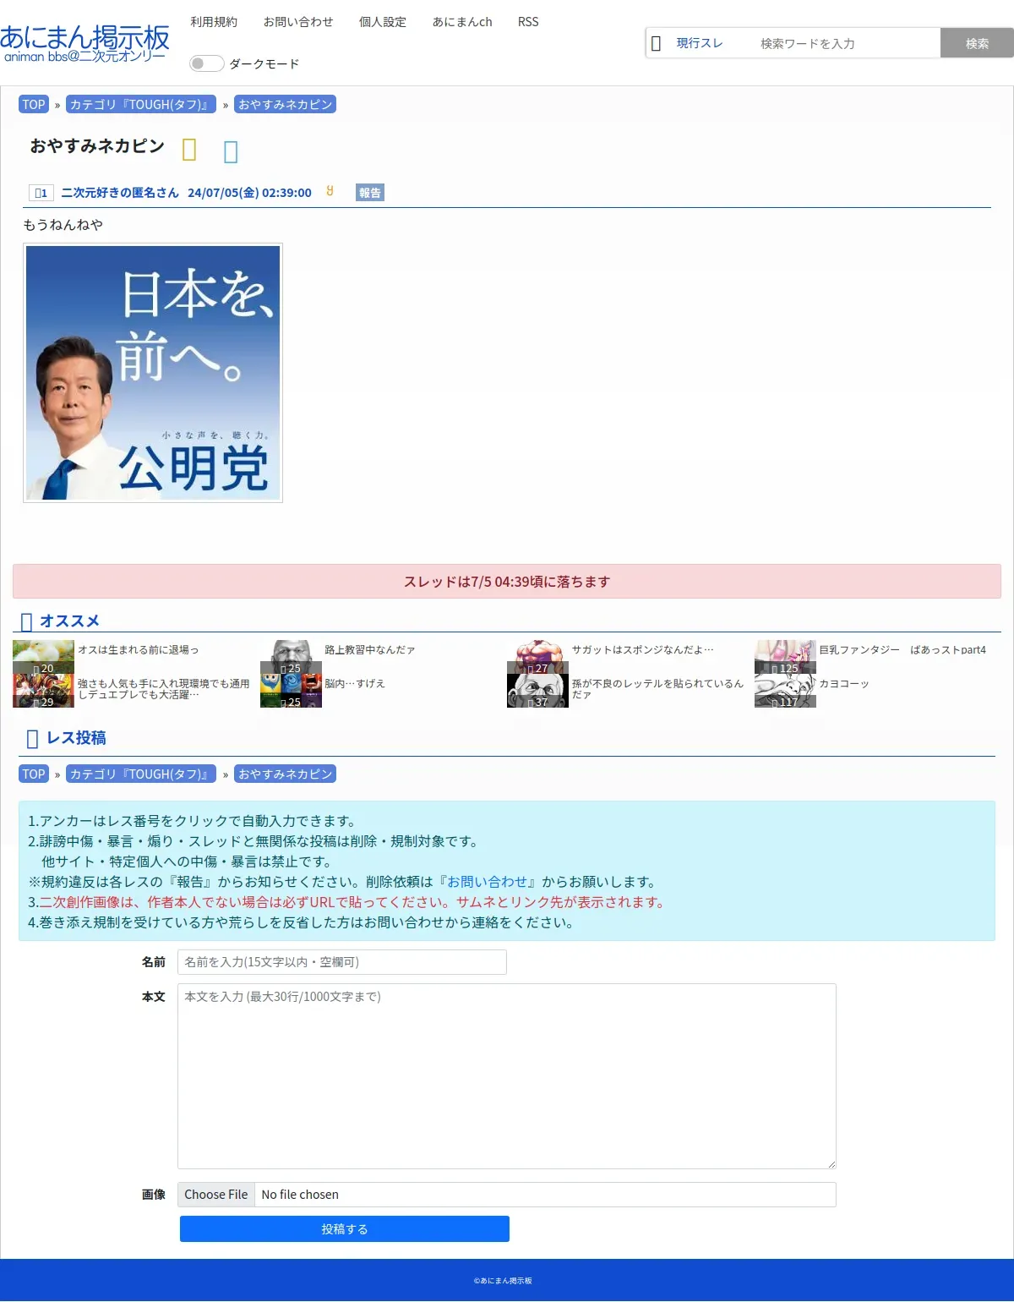The width and height of the screenshot is (1014, 1302).
Task: Click the poster name 二次元好きの匿名さん
Action: (120, 193)
